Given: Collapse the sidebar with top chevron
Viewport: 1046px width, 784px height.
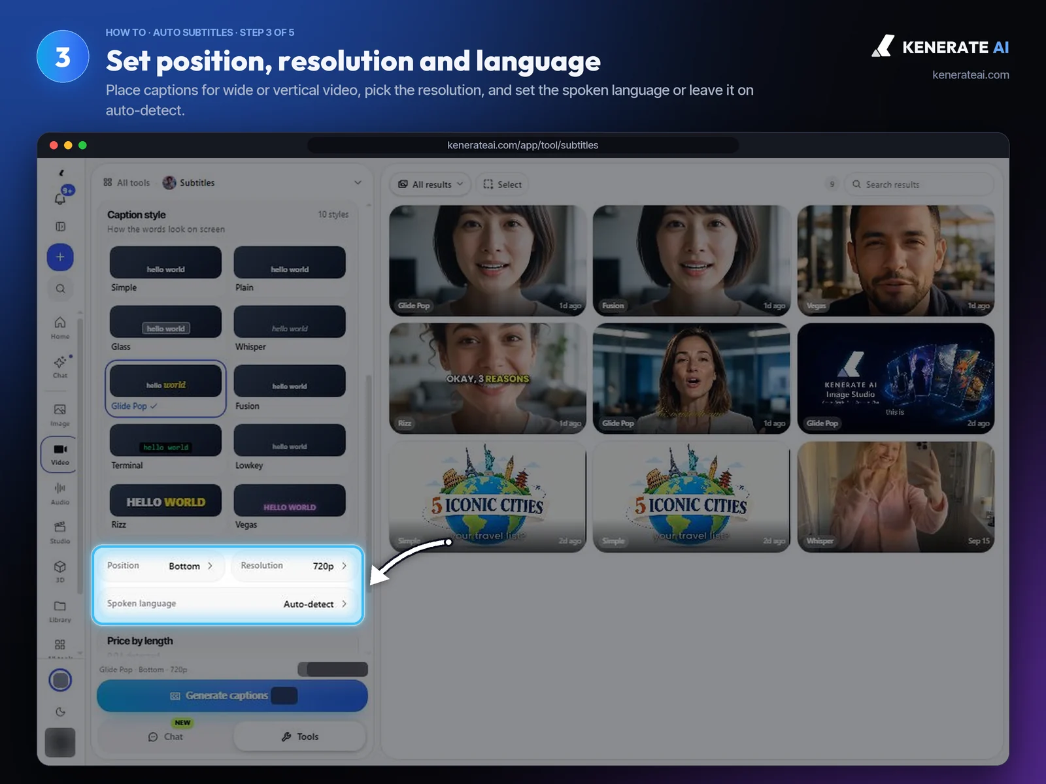Looking at the screenshot, I should pos(61,173).
